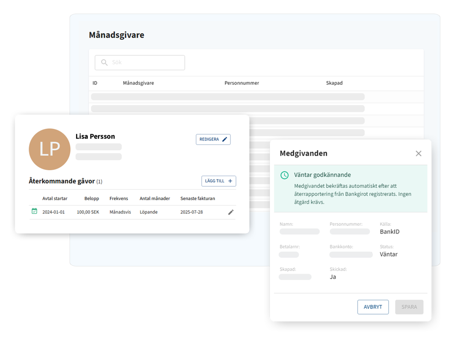Close the Medgivanden dialog with the X
Screen dimensions: 472x340
pyautogui.click(x=419, y=154)
